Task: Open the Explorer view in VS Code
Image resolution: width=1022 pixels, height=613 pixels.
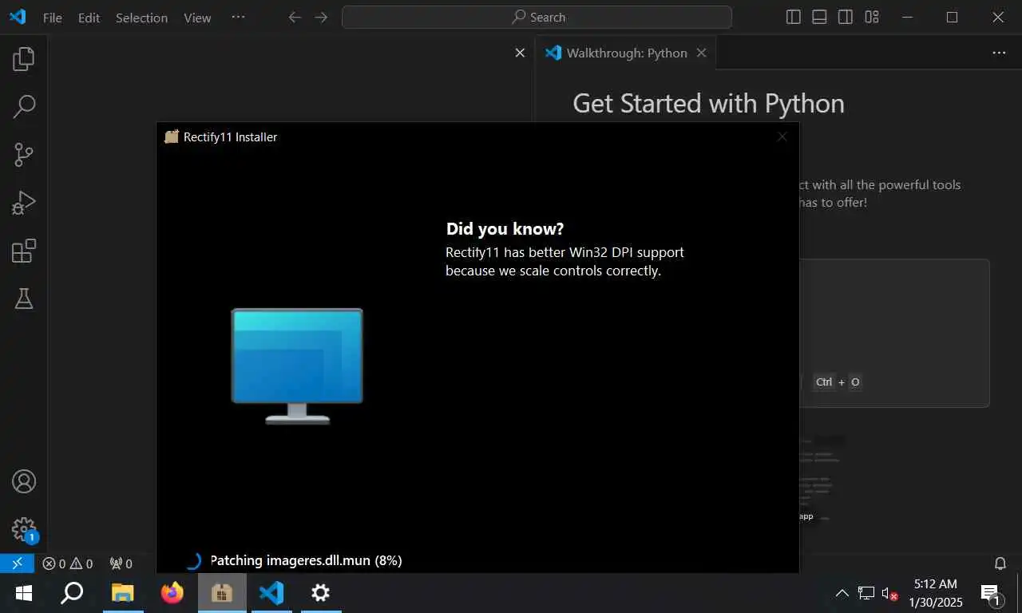Action: coord(24,58)
